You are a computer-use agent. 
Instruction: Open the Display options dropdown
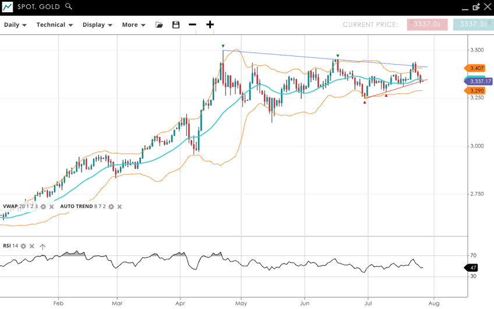pyautogui.click(x=97, y=24)
